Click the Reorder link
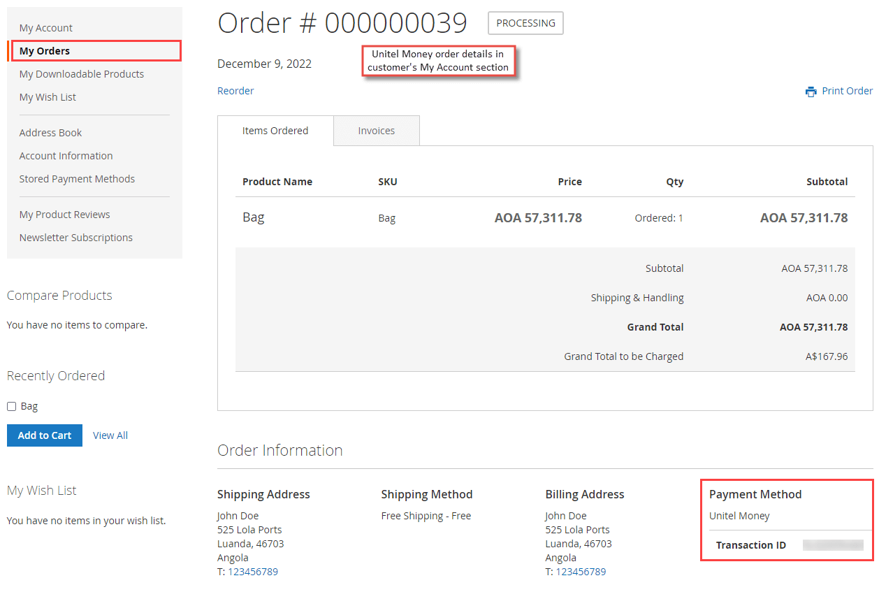The image size is (879, 592). coord(235,91)
